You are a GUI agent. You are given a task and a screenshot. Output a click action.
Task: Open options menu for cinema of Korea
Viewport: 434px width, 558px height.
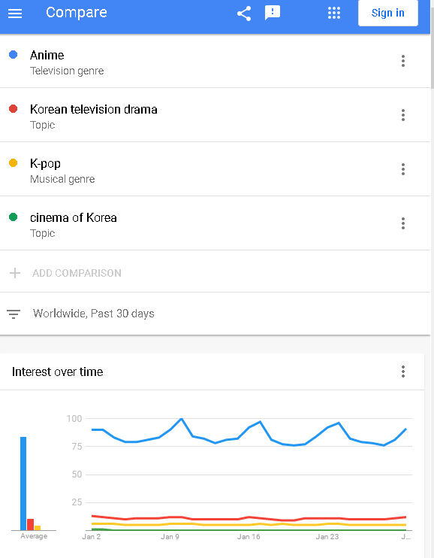pos(402,223)
